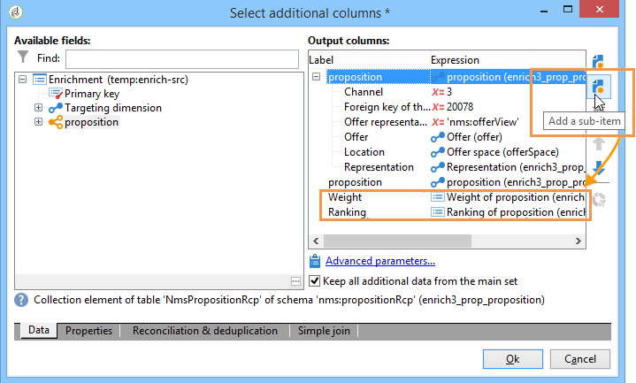Click the Advanced parameters clipboard icon

click(315, 261)
